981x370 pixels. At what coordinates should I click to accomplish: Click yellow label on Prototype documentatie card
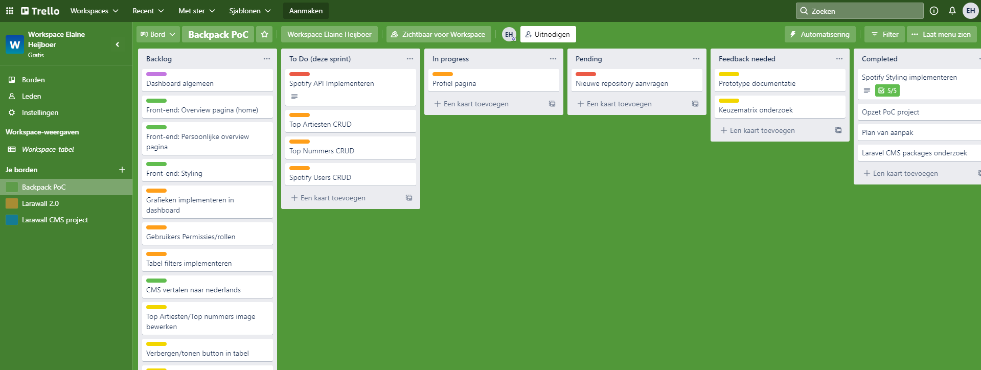(x=729, y=74)
